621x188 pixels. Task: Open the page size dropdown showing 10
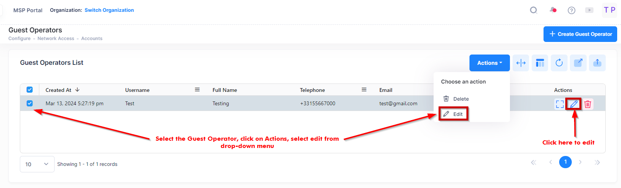[37, 164]
